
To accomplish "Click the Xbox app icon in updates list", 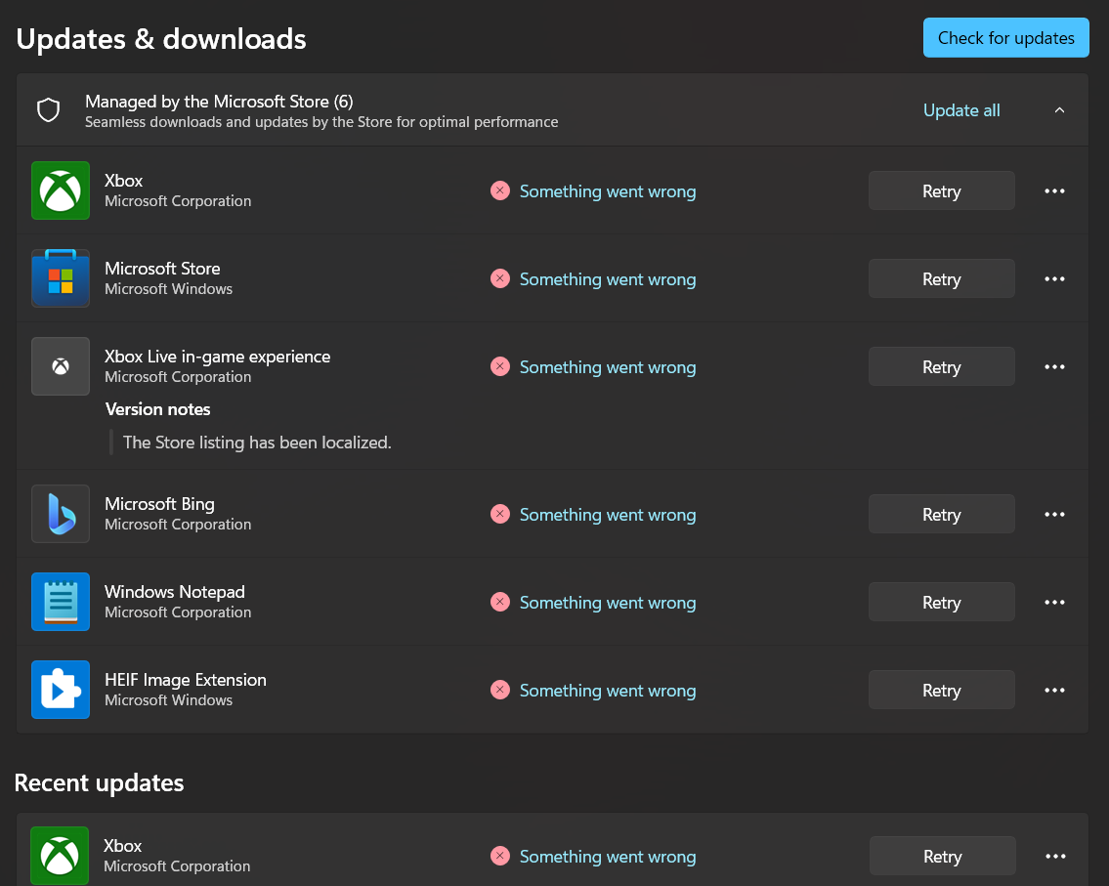I will pyautogui.click(x=61, y=190).
